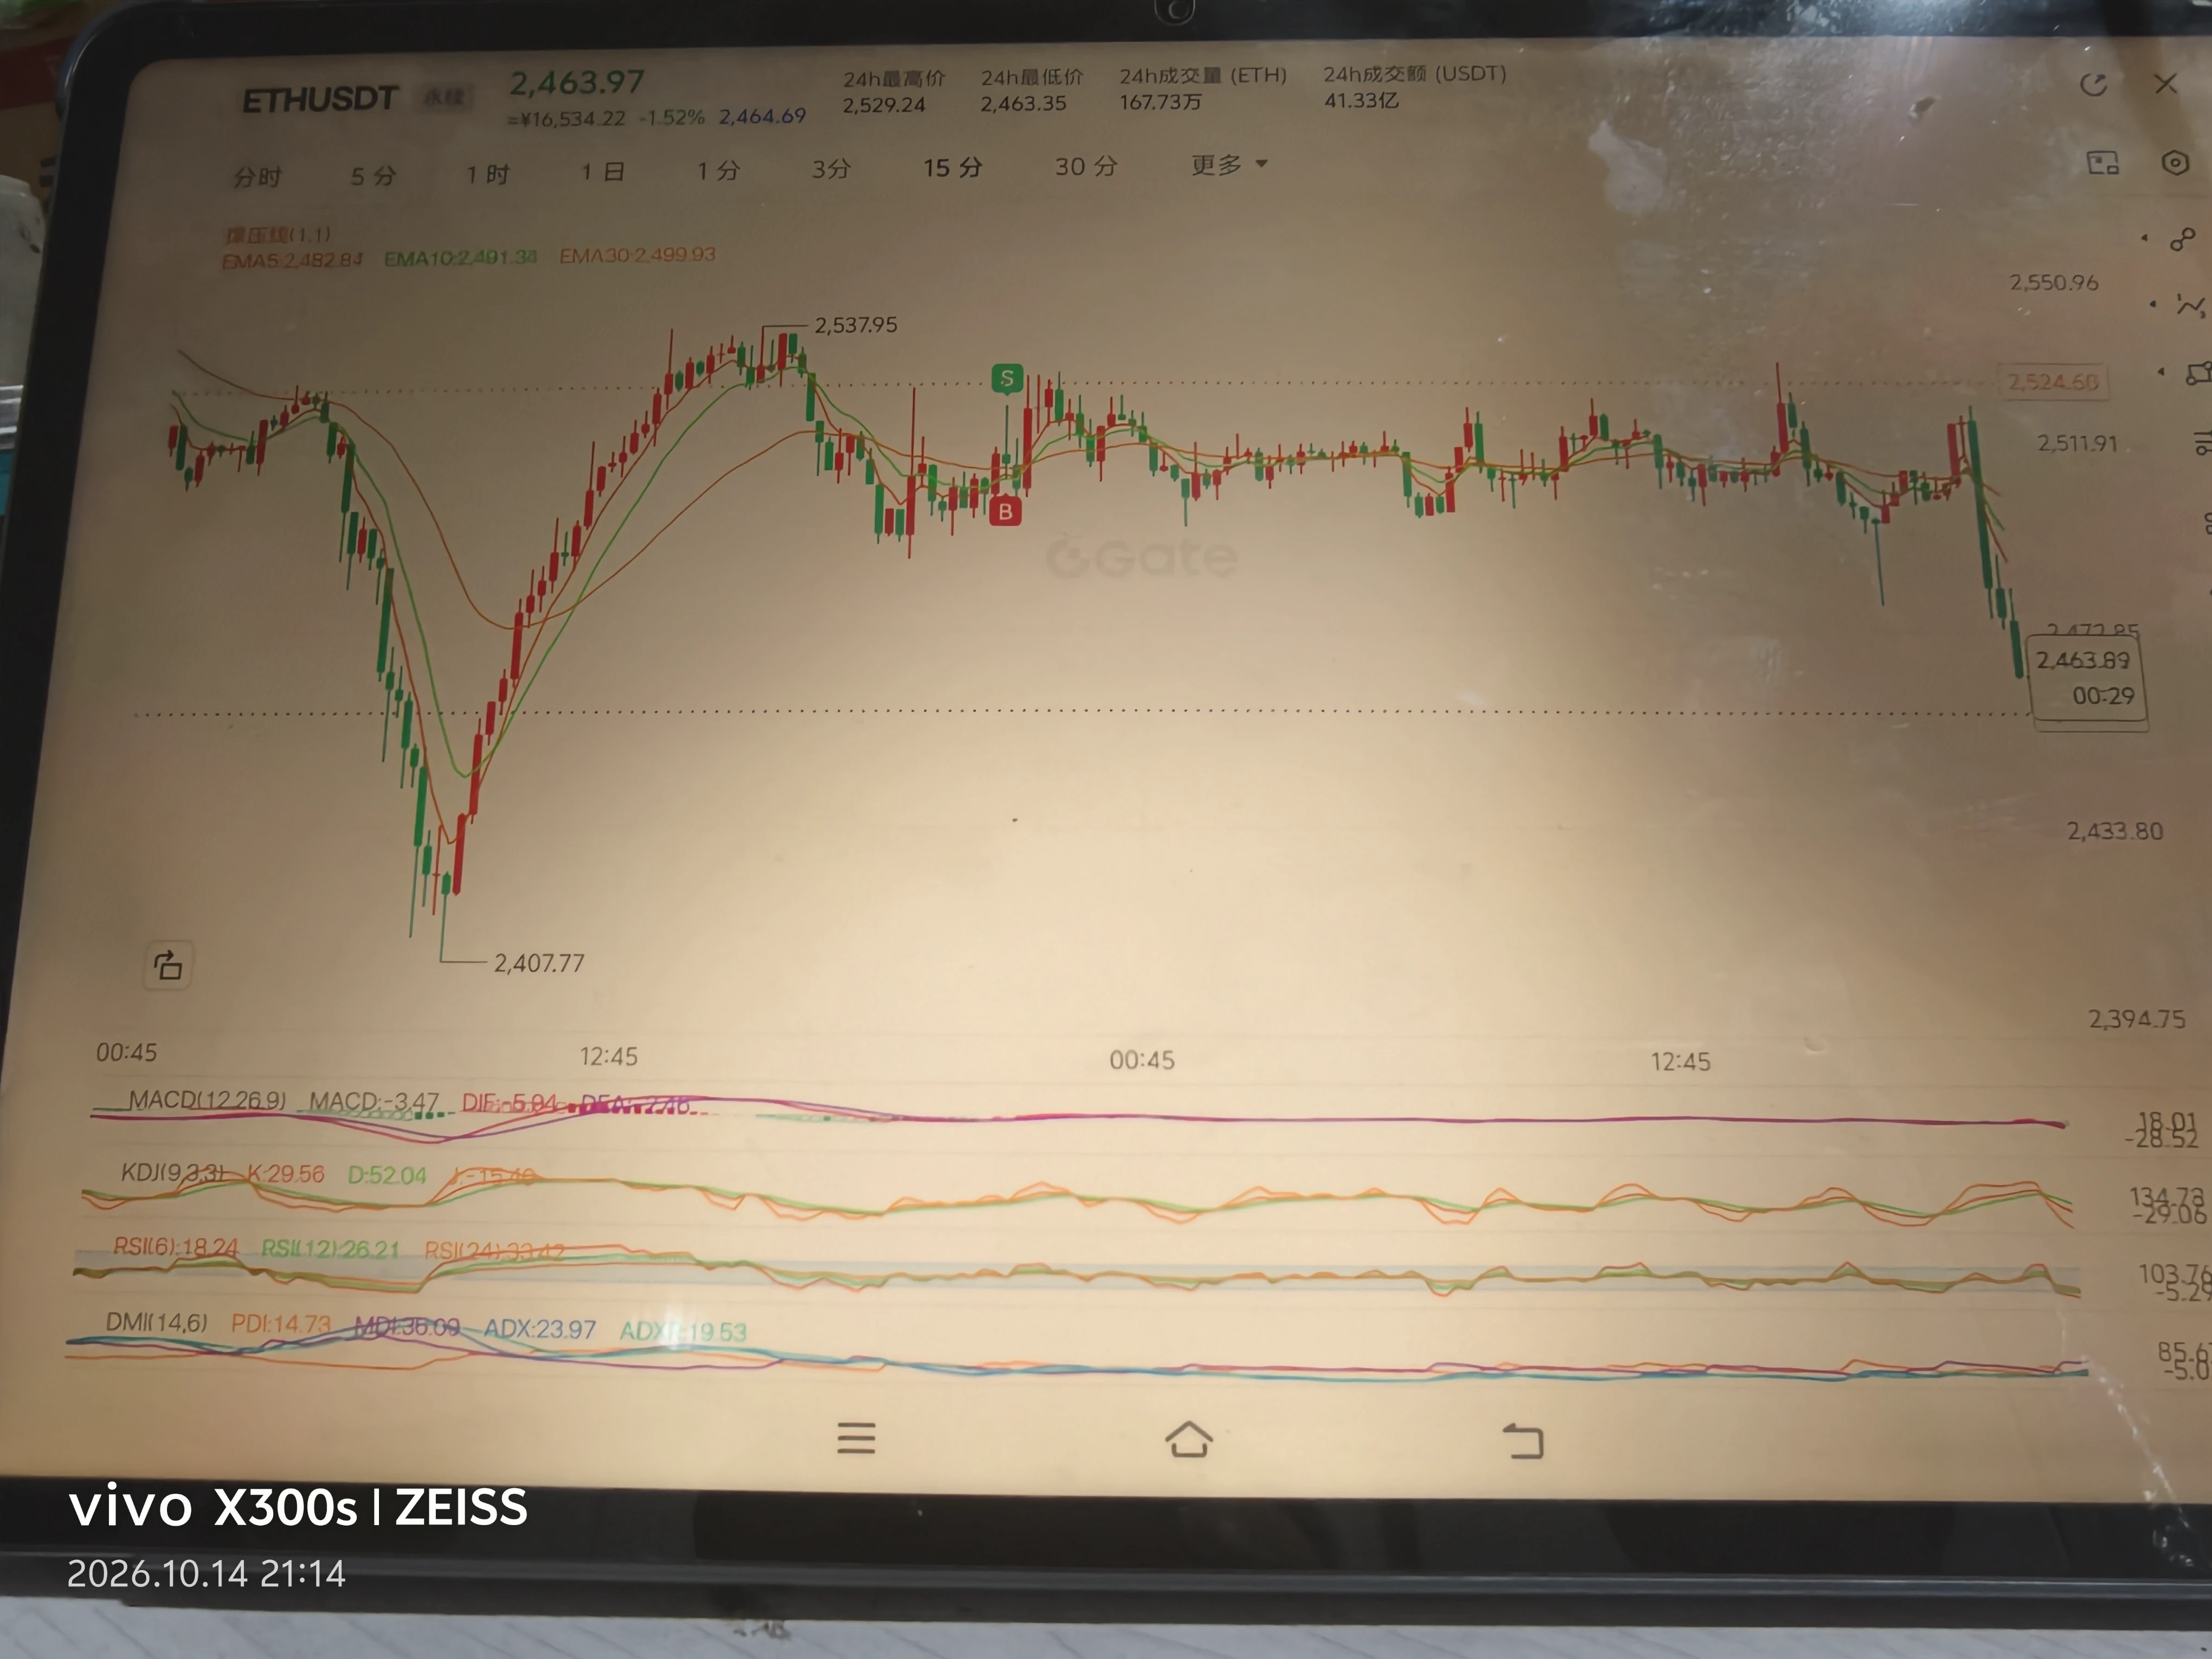
Task: Tap the 2,537.95 high price label
Action: coord(856,325)
